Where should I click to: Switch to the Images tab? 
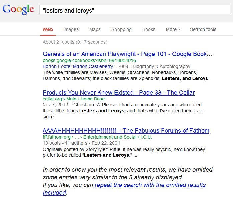pyautogui.click(x=71, y=29)
